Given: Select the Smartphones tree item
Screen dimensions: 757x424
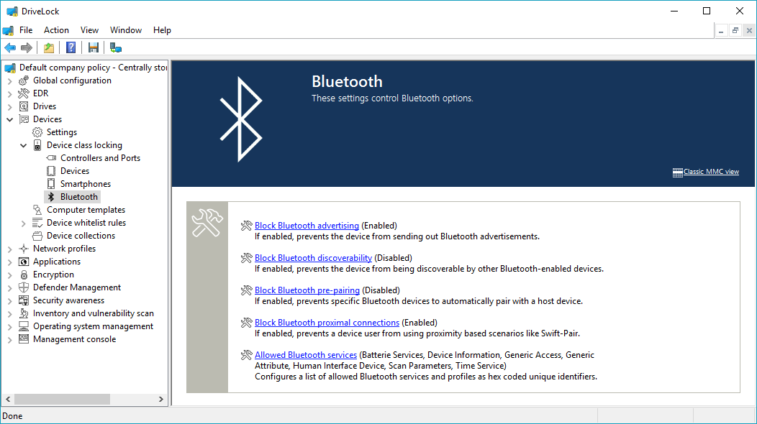Looking at the screenshot, I should (86, 184).
